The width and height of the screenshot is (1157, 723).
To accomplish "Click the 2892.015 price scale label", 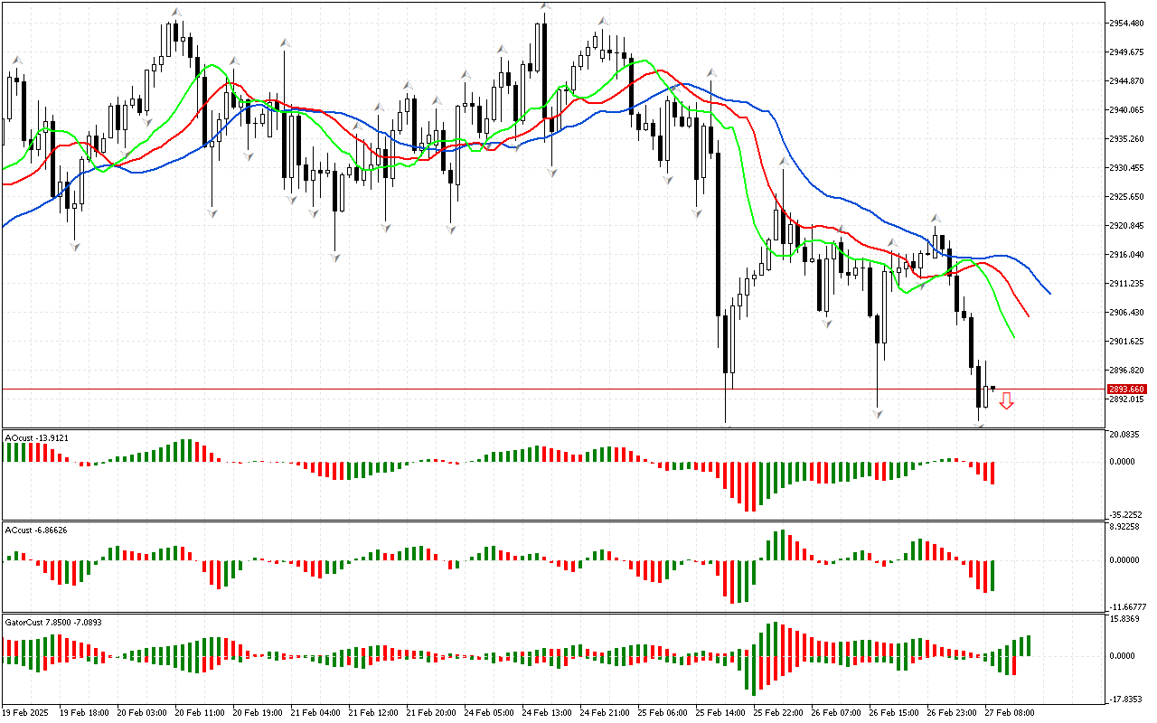I will point(1128,399).
